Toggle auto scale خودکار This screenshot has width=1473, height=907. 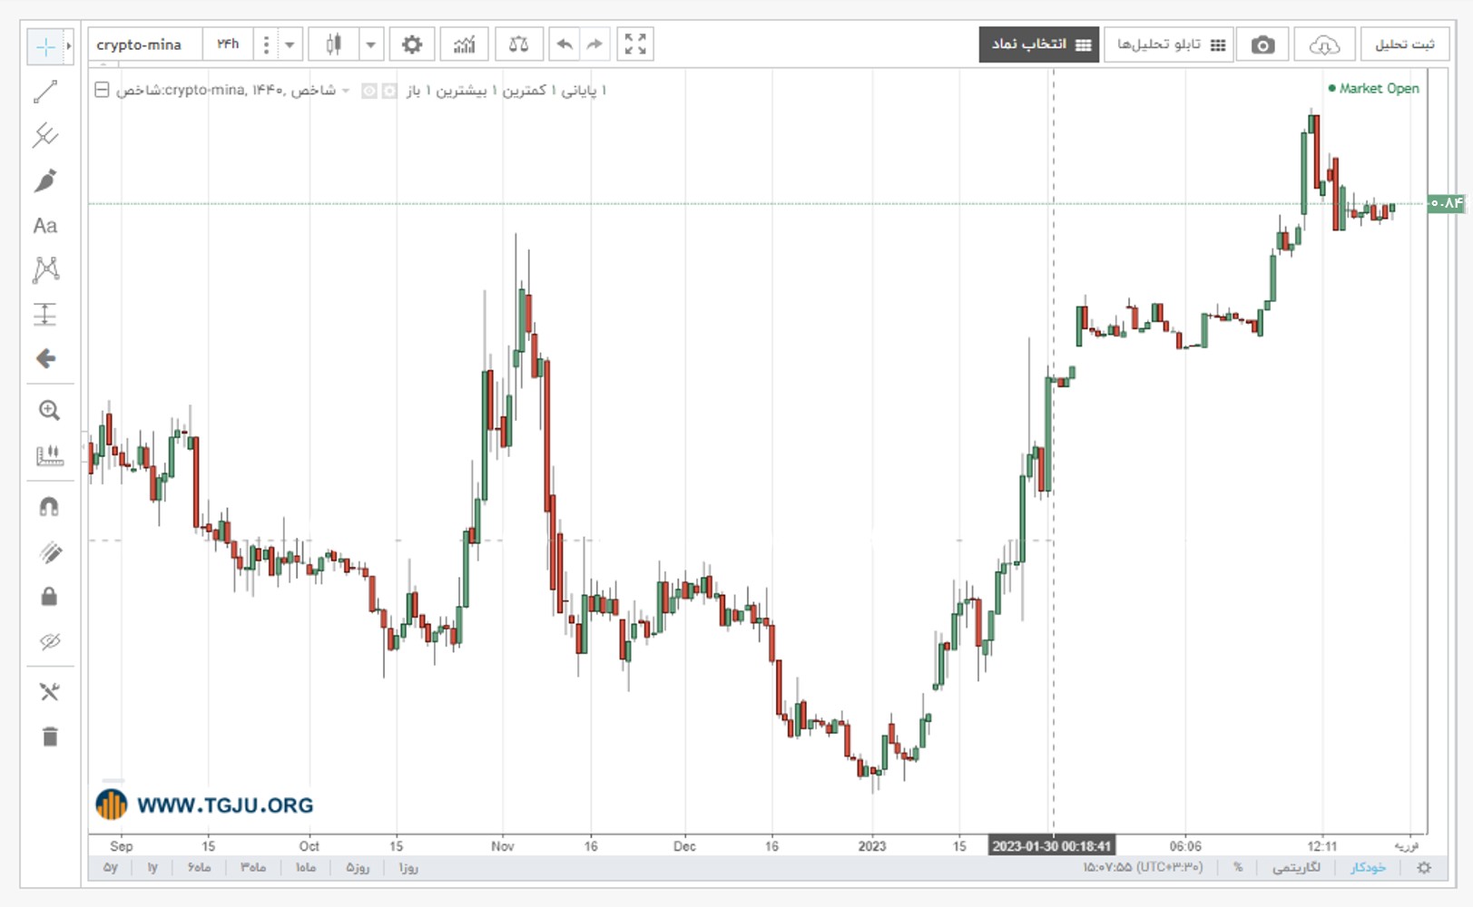coord(1368,867)
